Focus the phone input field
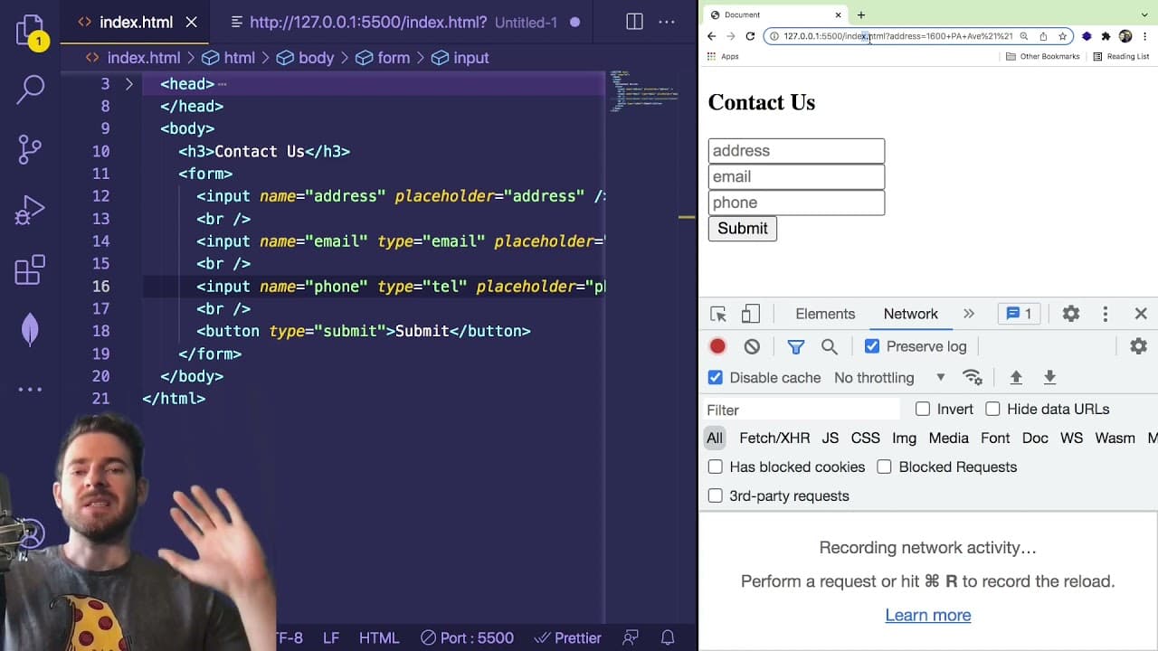This screenshot has height=651, width=1158. pyautogui.click(x=796, y=203)
